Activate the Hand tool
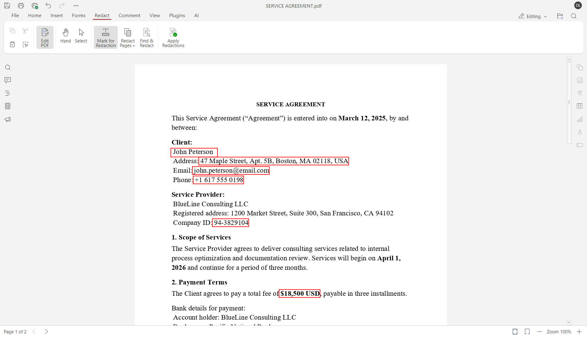This screenshot has height=337, width=587. [x=65, y=36]
